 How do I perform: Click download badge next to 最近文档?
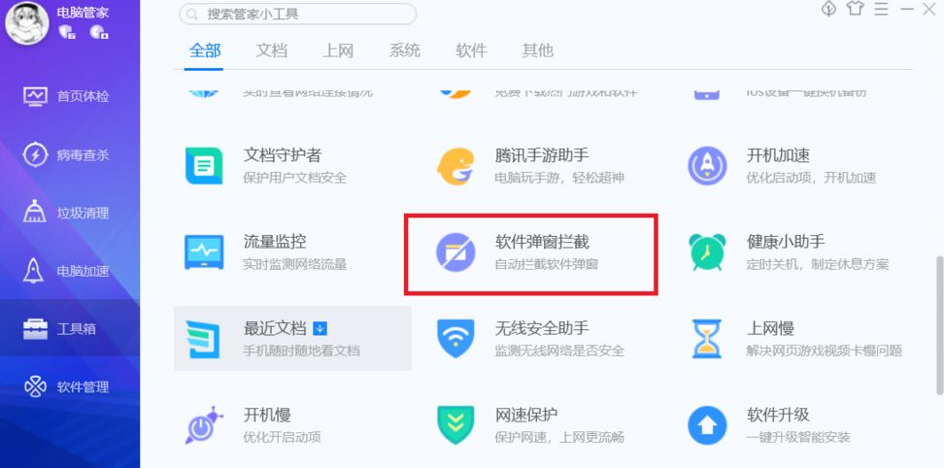[320, 328]
